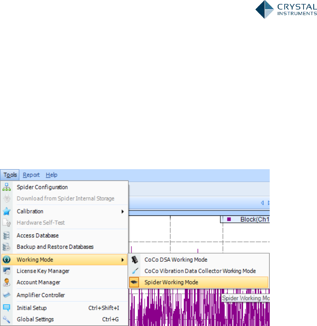The width and height of the screenshot is (317, 326).
Task: Open the Tools menu
Action: [x=10, y=175]
